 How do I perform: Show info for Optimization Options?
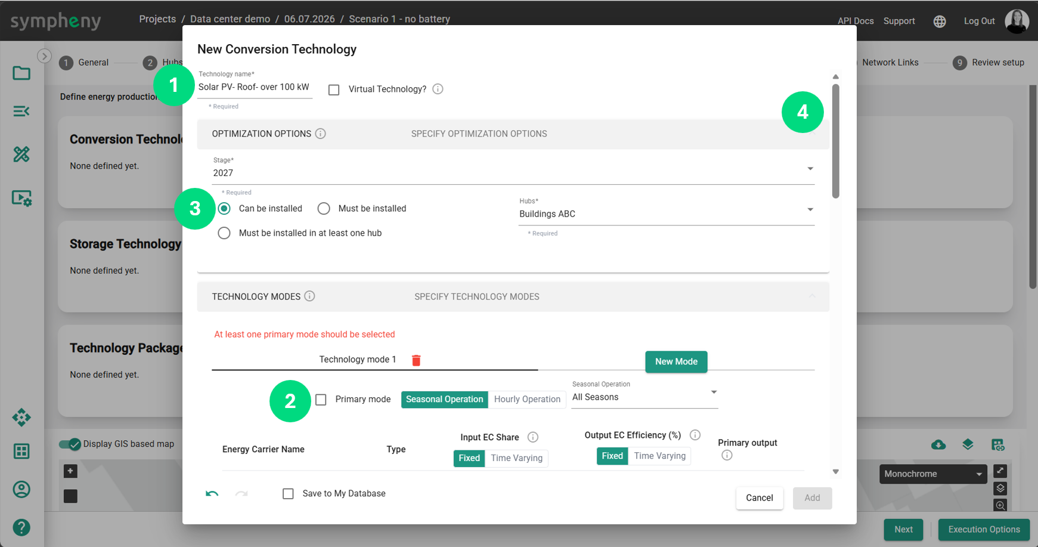pos(320,134)
